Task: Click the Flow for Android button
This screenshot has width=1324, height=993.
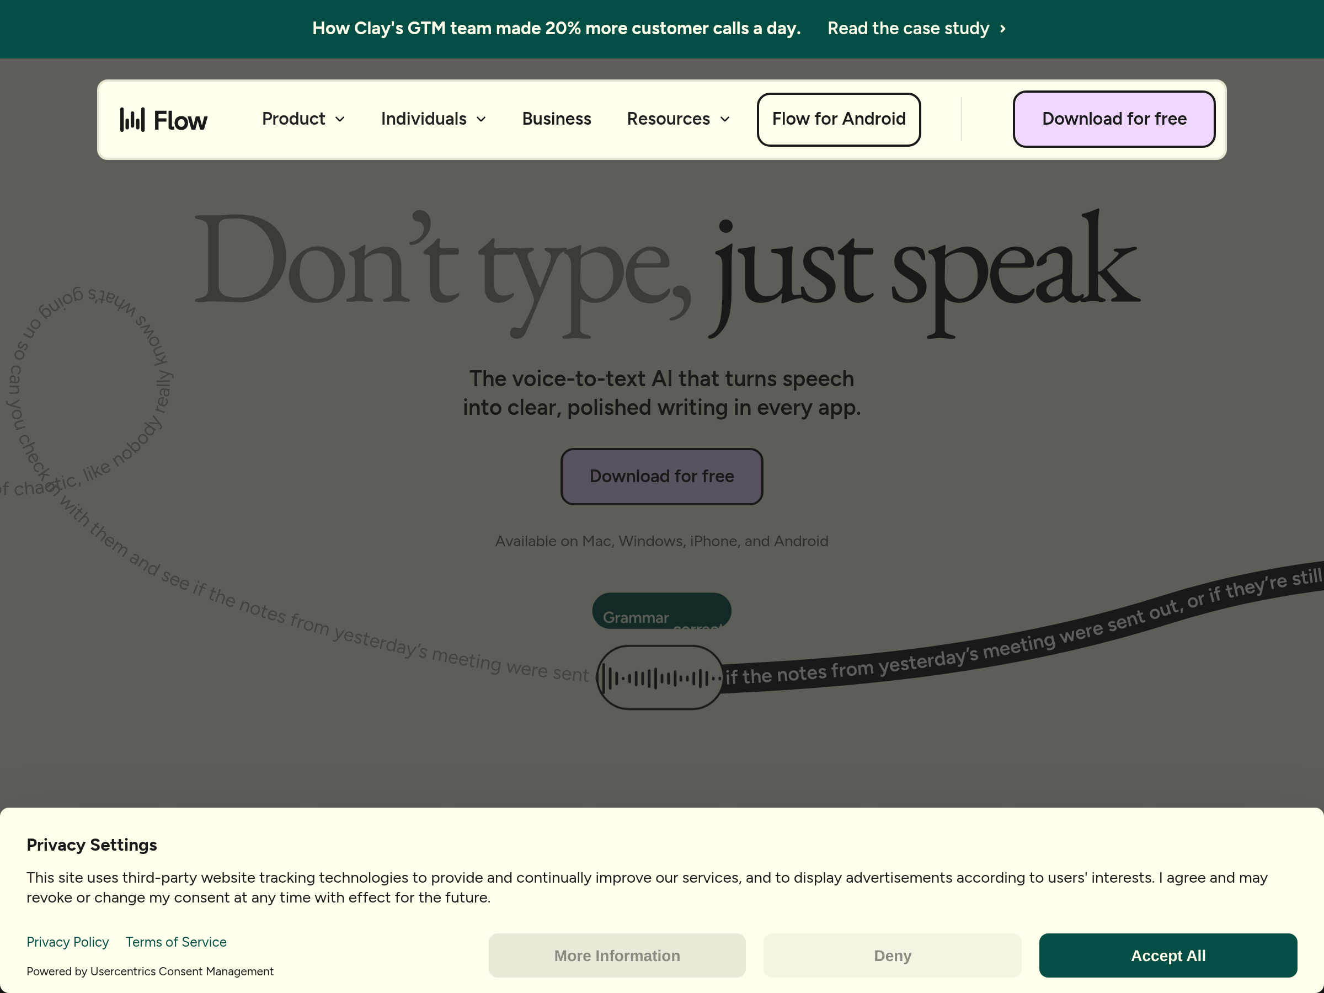Action: (838, 119)
